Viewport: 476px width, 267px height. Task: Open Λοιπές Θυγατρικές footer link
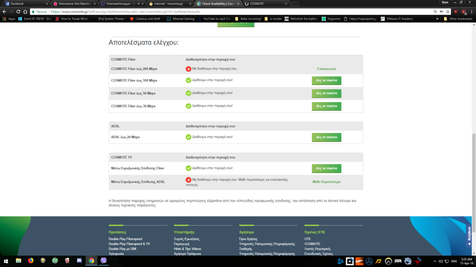tap(318, 249)
